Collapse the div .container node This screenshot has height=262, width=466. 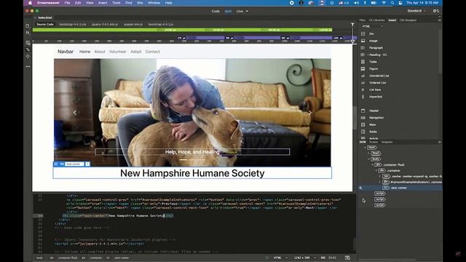tap(376, 170)
